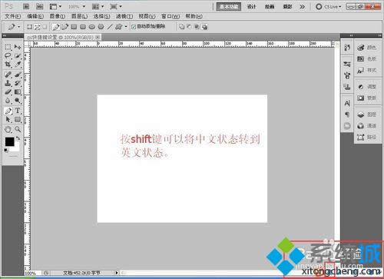Open the 视图(V) menu
Screen dimensions: 384x279
pos(147,16)
